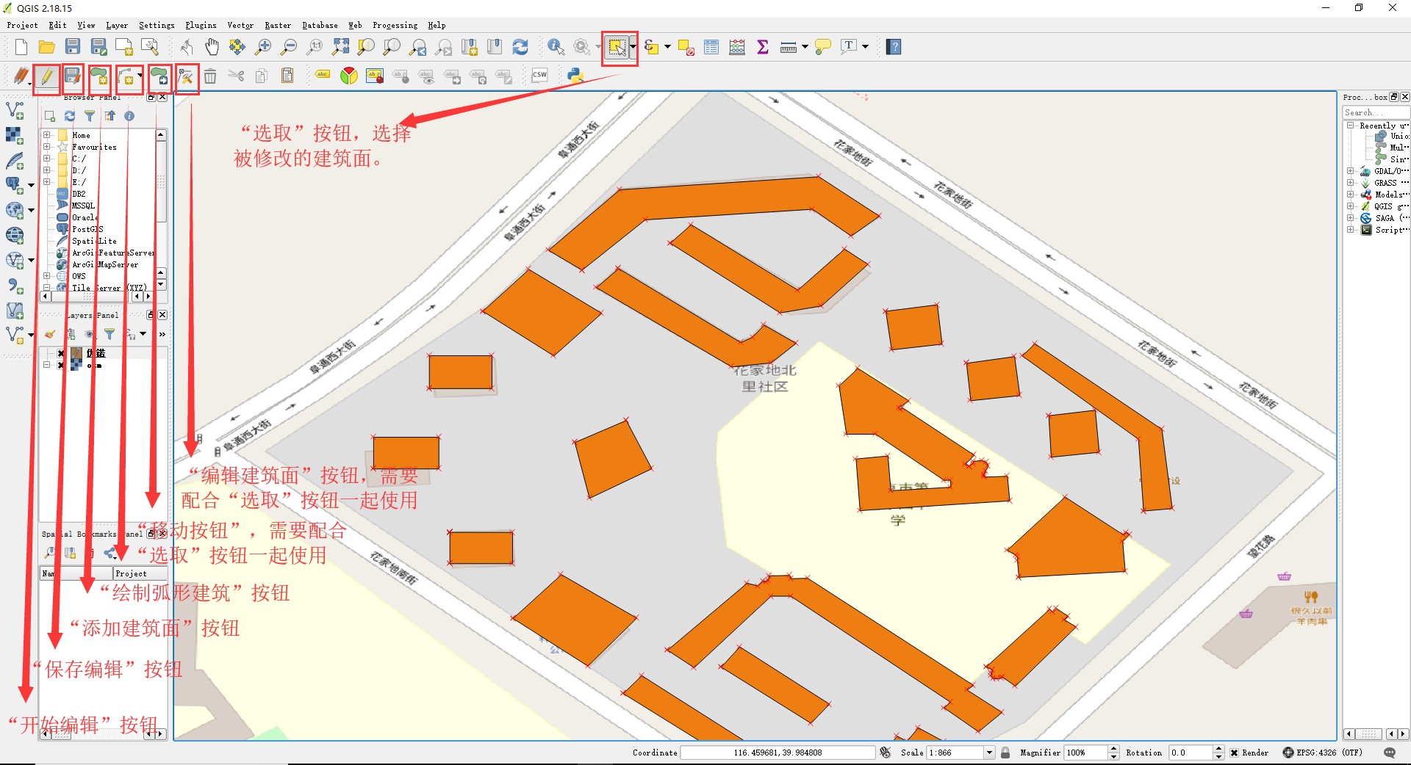
Task: Click Filter Legend in Layers Panel
Action: coord(109,334)
